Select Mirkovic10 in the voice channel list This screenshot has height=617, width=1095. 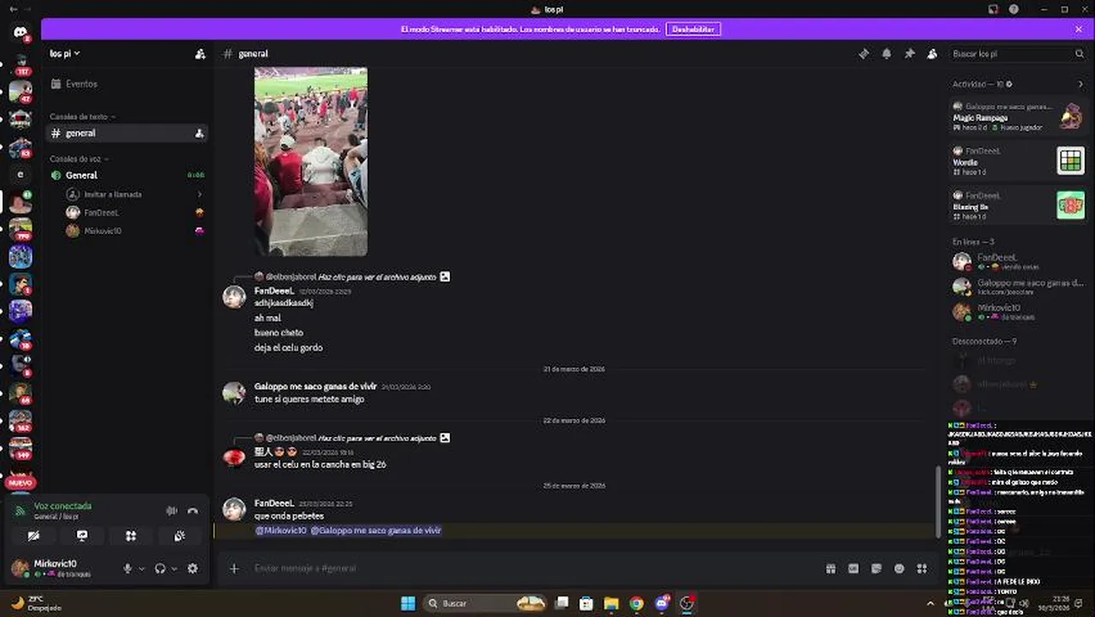(x=135, y=231)
